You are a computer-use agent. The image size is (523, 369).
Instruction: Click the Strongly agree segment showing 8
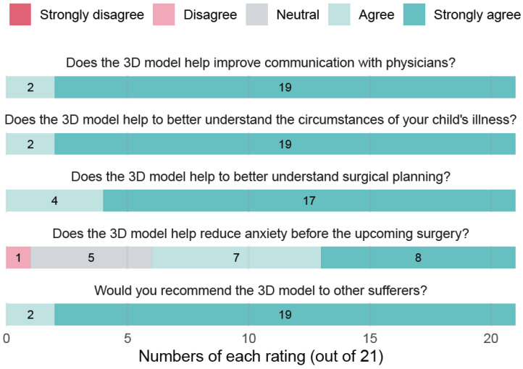coord(418,258)
